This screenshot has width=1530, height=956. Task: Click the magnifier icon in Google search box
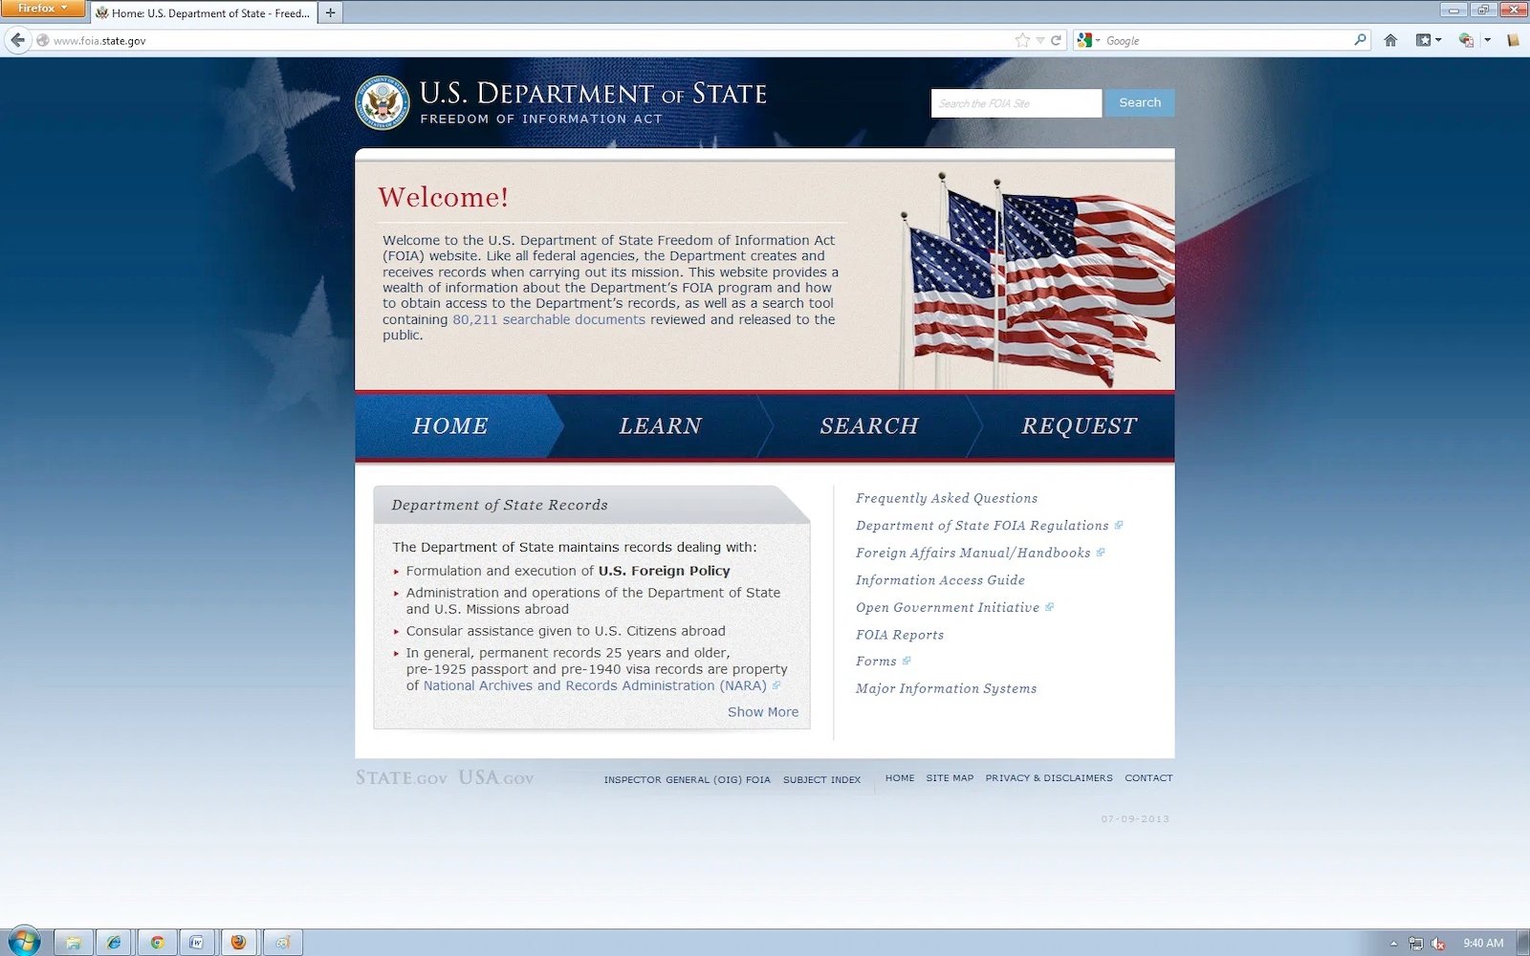[1360, 40]
